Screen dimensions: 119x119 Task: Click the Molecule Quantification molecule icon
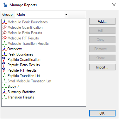[x=4, y=27]
